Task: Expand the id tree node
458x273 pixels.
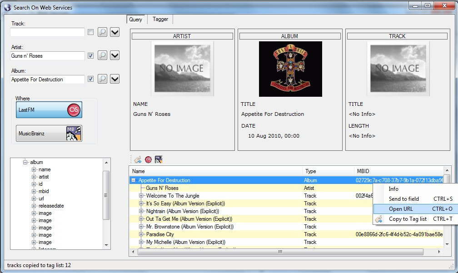Action: click(34, 184)
